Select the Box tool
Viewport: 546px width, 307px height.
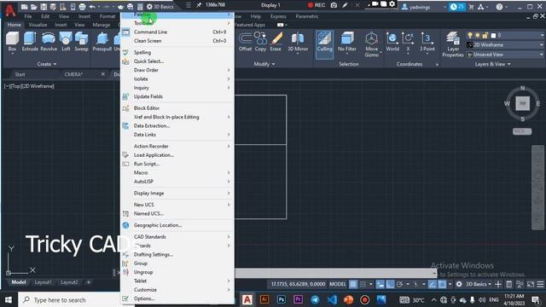(x=12, y=42)
